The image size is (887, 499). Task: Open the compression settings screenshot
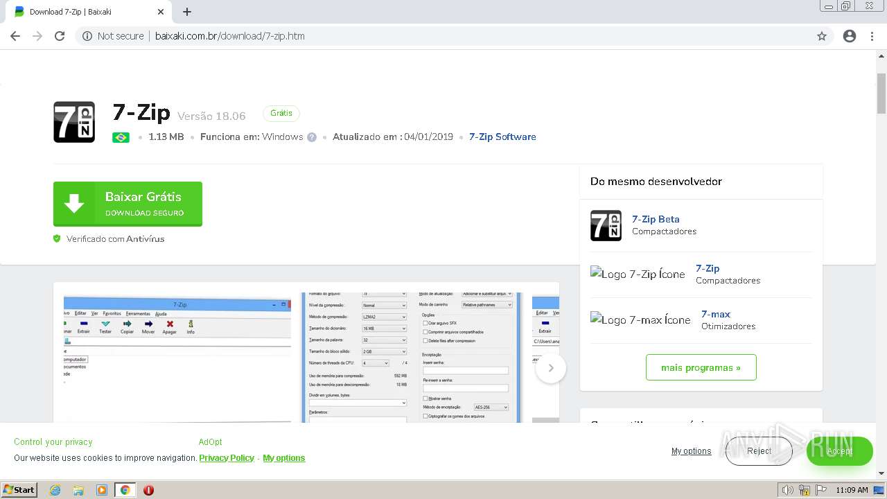(x=412, y=358)
